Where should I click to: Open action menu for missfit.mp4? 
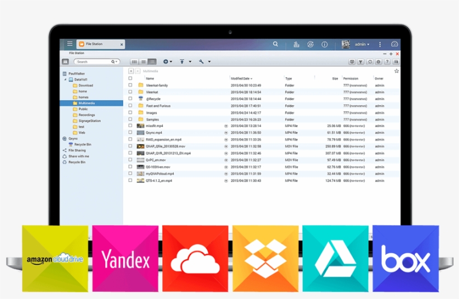coord(226,126)
